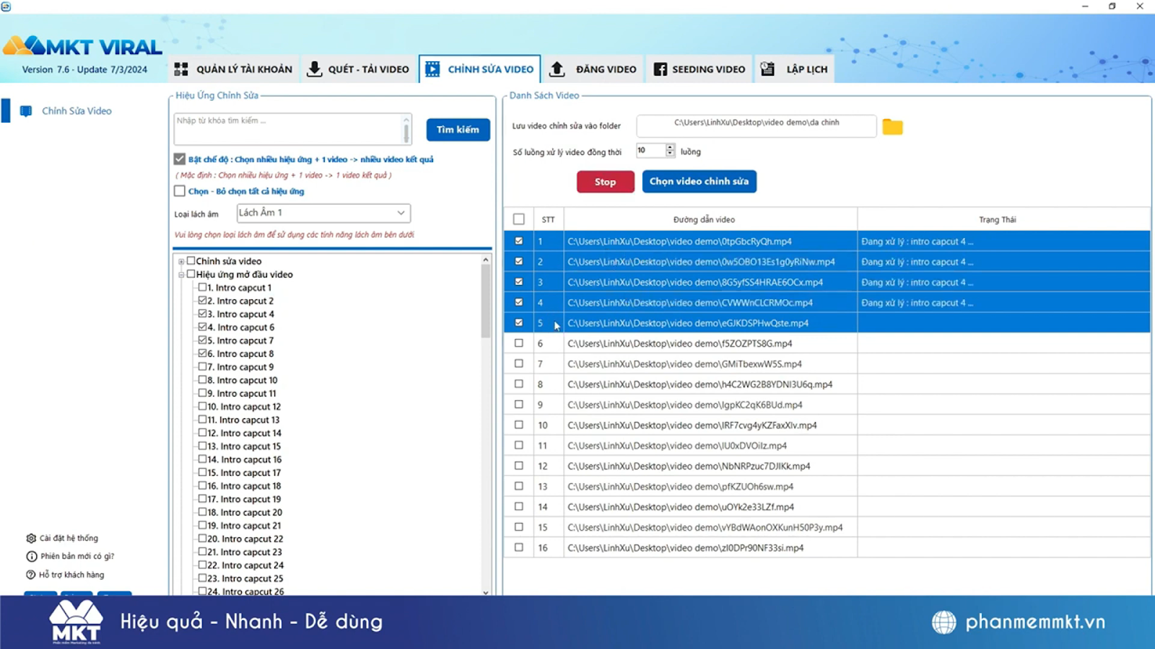Click the red Stop button

[605, 182]
